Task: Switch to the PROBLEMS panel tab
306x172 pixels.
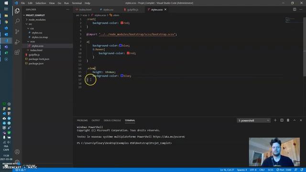Action: tap(82, 120)
